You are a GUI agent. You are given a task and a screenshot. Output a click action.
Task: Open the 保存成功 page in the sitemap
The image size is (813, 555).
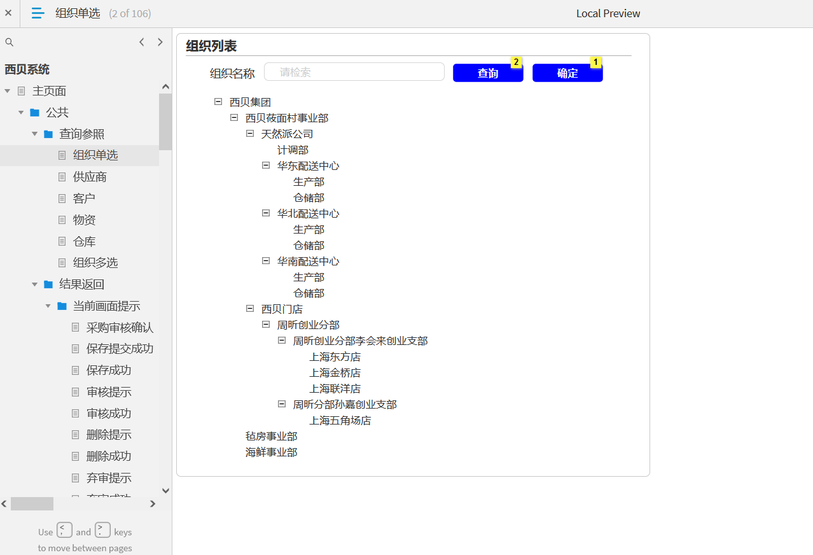point(109,370)
